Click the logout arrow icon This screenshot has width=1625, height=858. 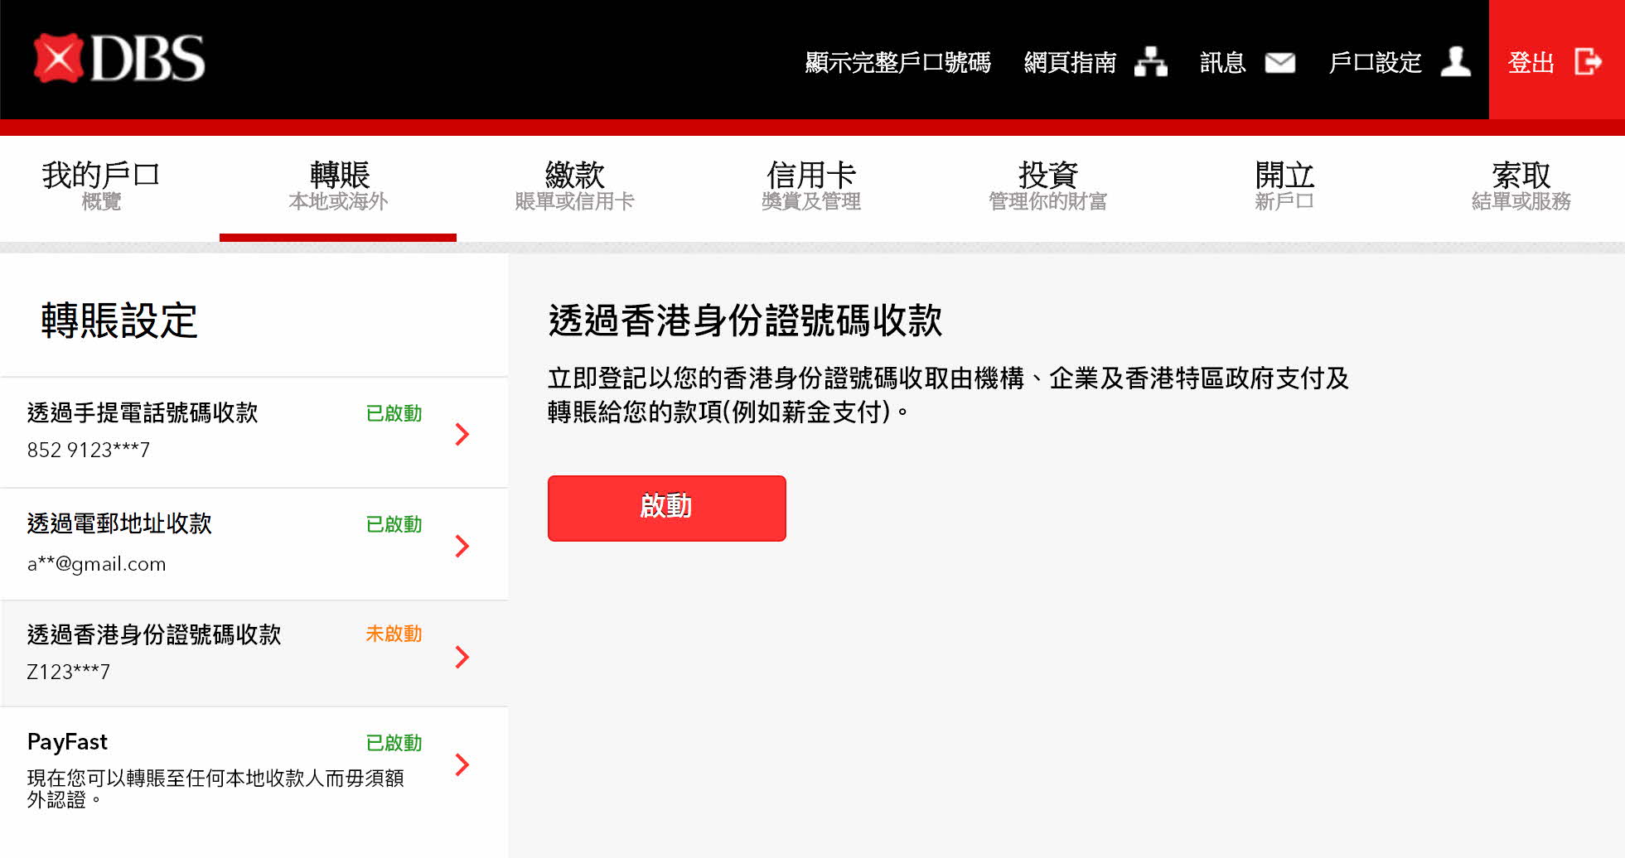(1588, 62)
